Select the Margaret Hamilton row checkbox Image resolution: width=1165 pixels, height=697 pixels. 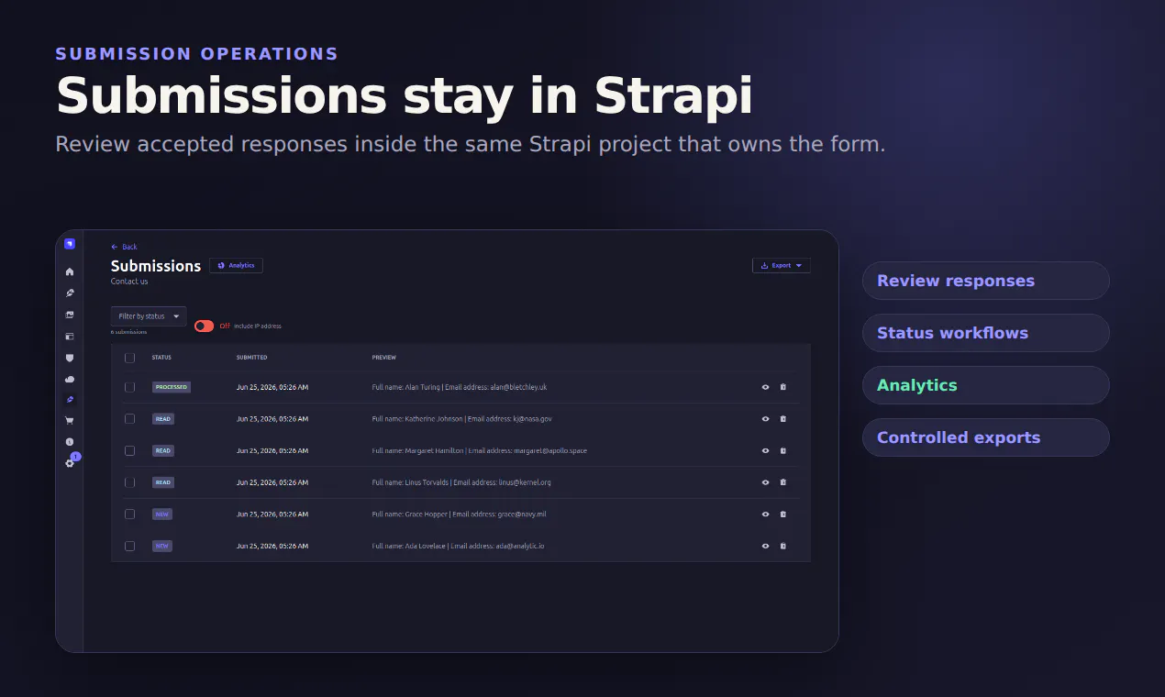pyautogui.click(x=129, y=450)
